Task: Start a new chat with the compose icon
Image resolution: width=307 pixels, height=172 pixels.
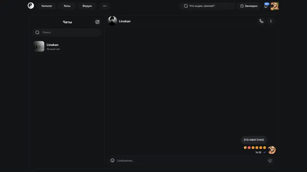Action: (x=97, y=22)
